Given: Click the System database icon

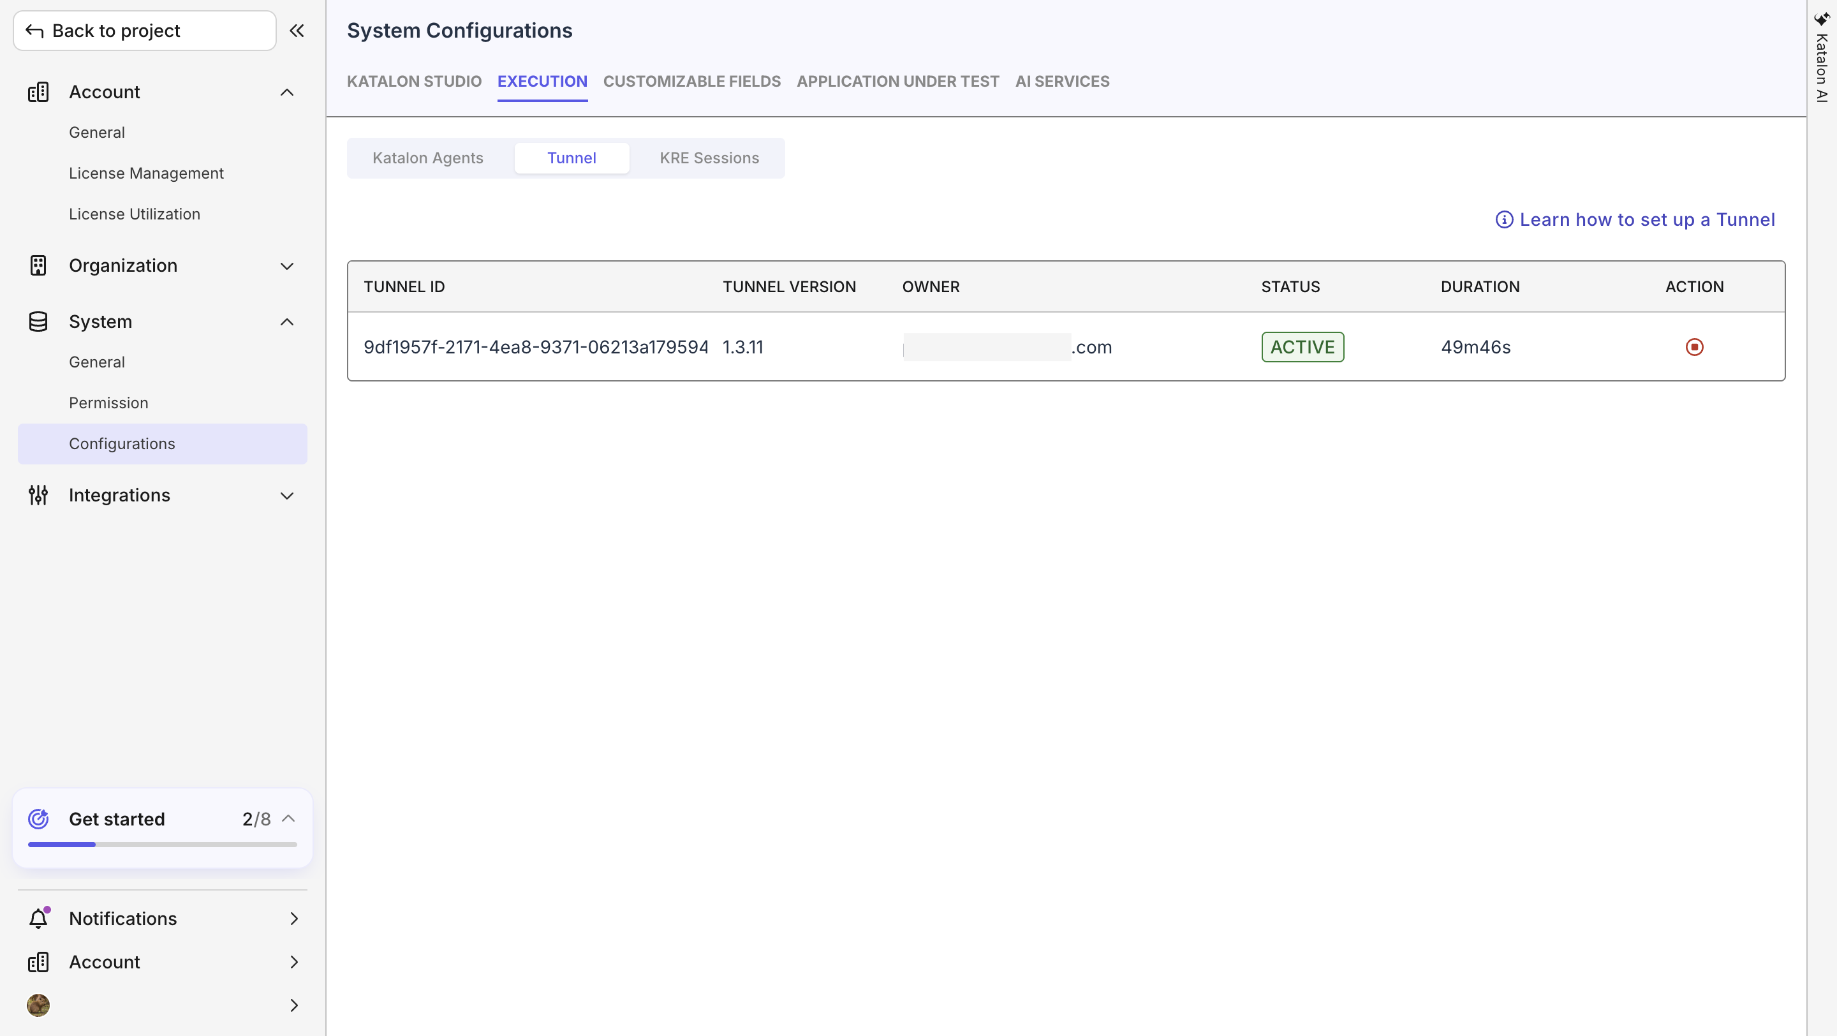Looking at the screenshot, I should pos(38,322).
